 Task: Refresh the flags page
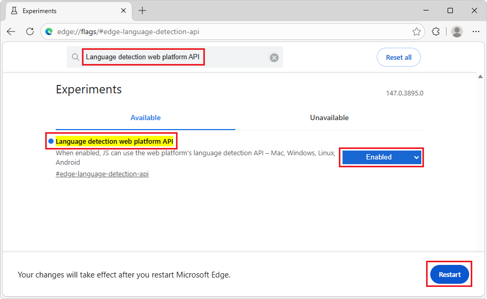[30, 31]
